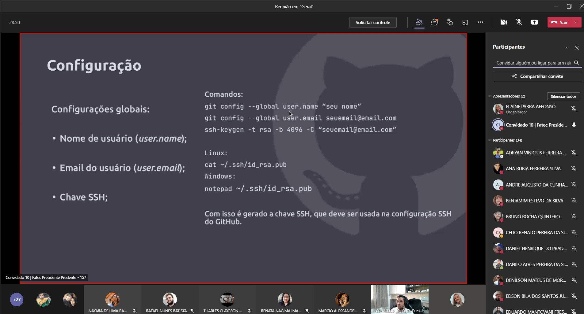Viewport: 584px width, 314px height.
Task: Close the Participantes panel
Action: tap(577, 48)
